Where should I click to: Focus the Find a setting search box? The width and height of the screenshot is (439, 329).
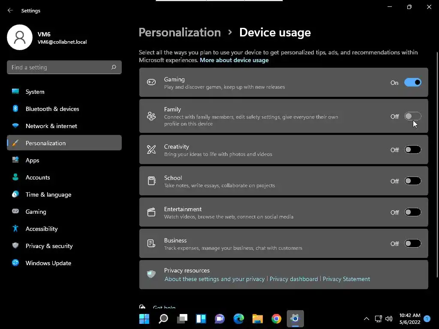60,67
